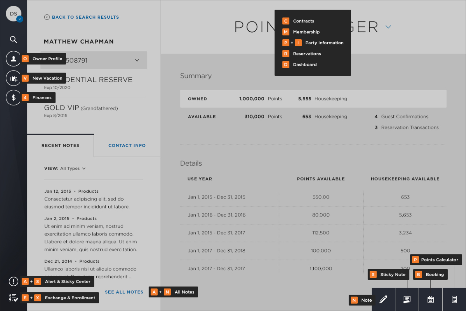
Task: Launch the Points Calculator calculator icon
Action: click(x=455, y=299)
